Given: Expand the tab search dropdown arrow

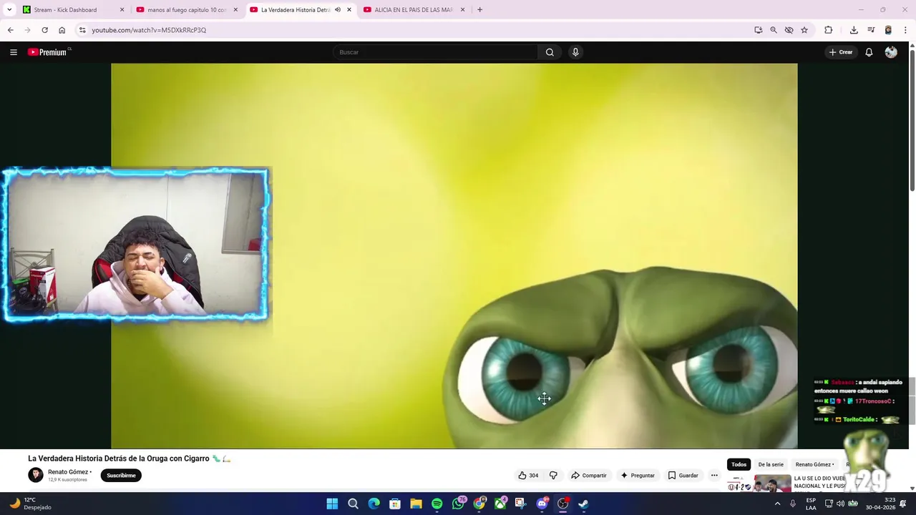Looking at the screenshot, I should [9, 10].
